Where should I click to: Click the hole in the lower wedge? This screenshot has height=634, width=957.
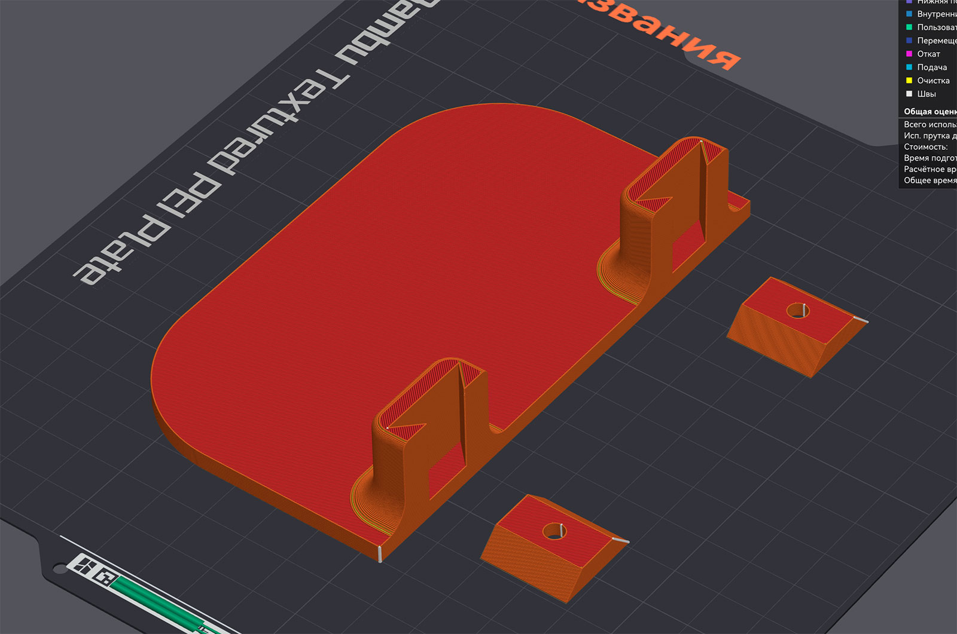554,531
